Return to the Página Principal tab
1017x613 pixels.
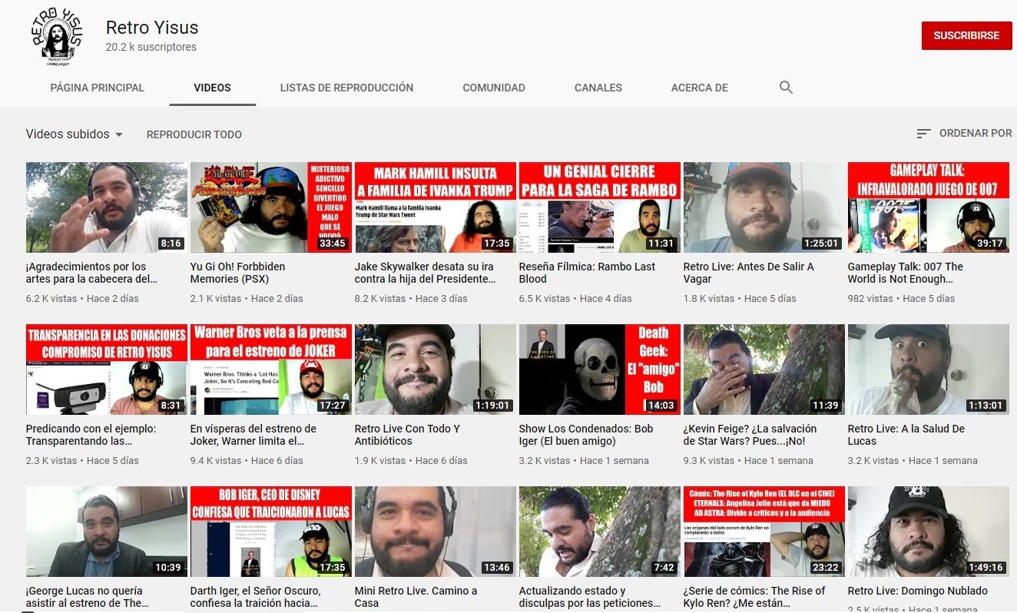click(97, 88)
